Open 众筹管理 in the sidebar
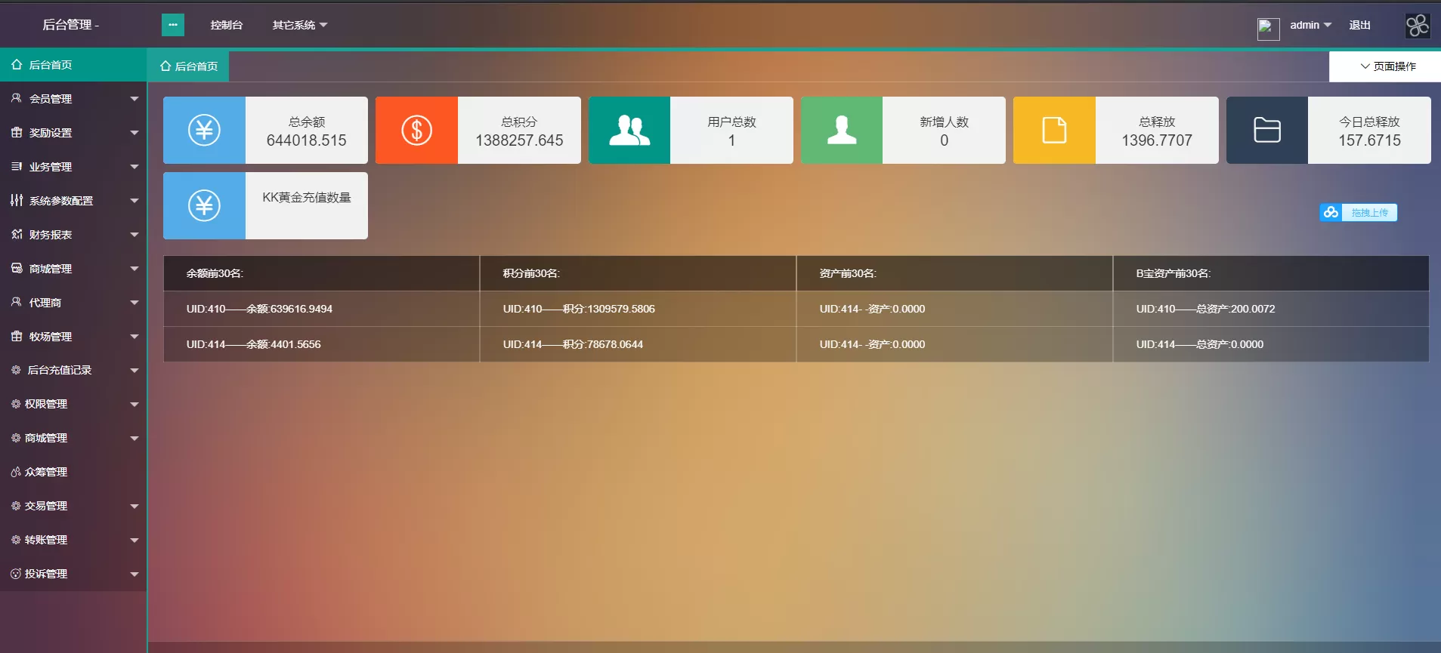 point(46,472)
